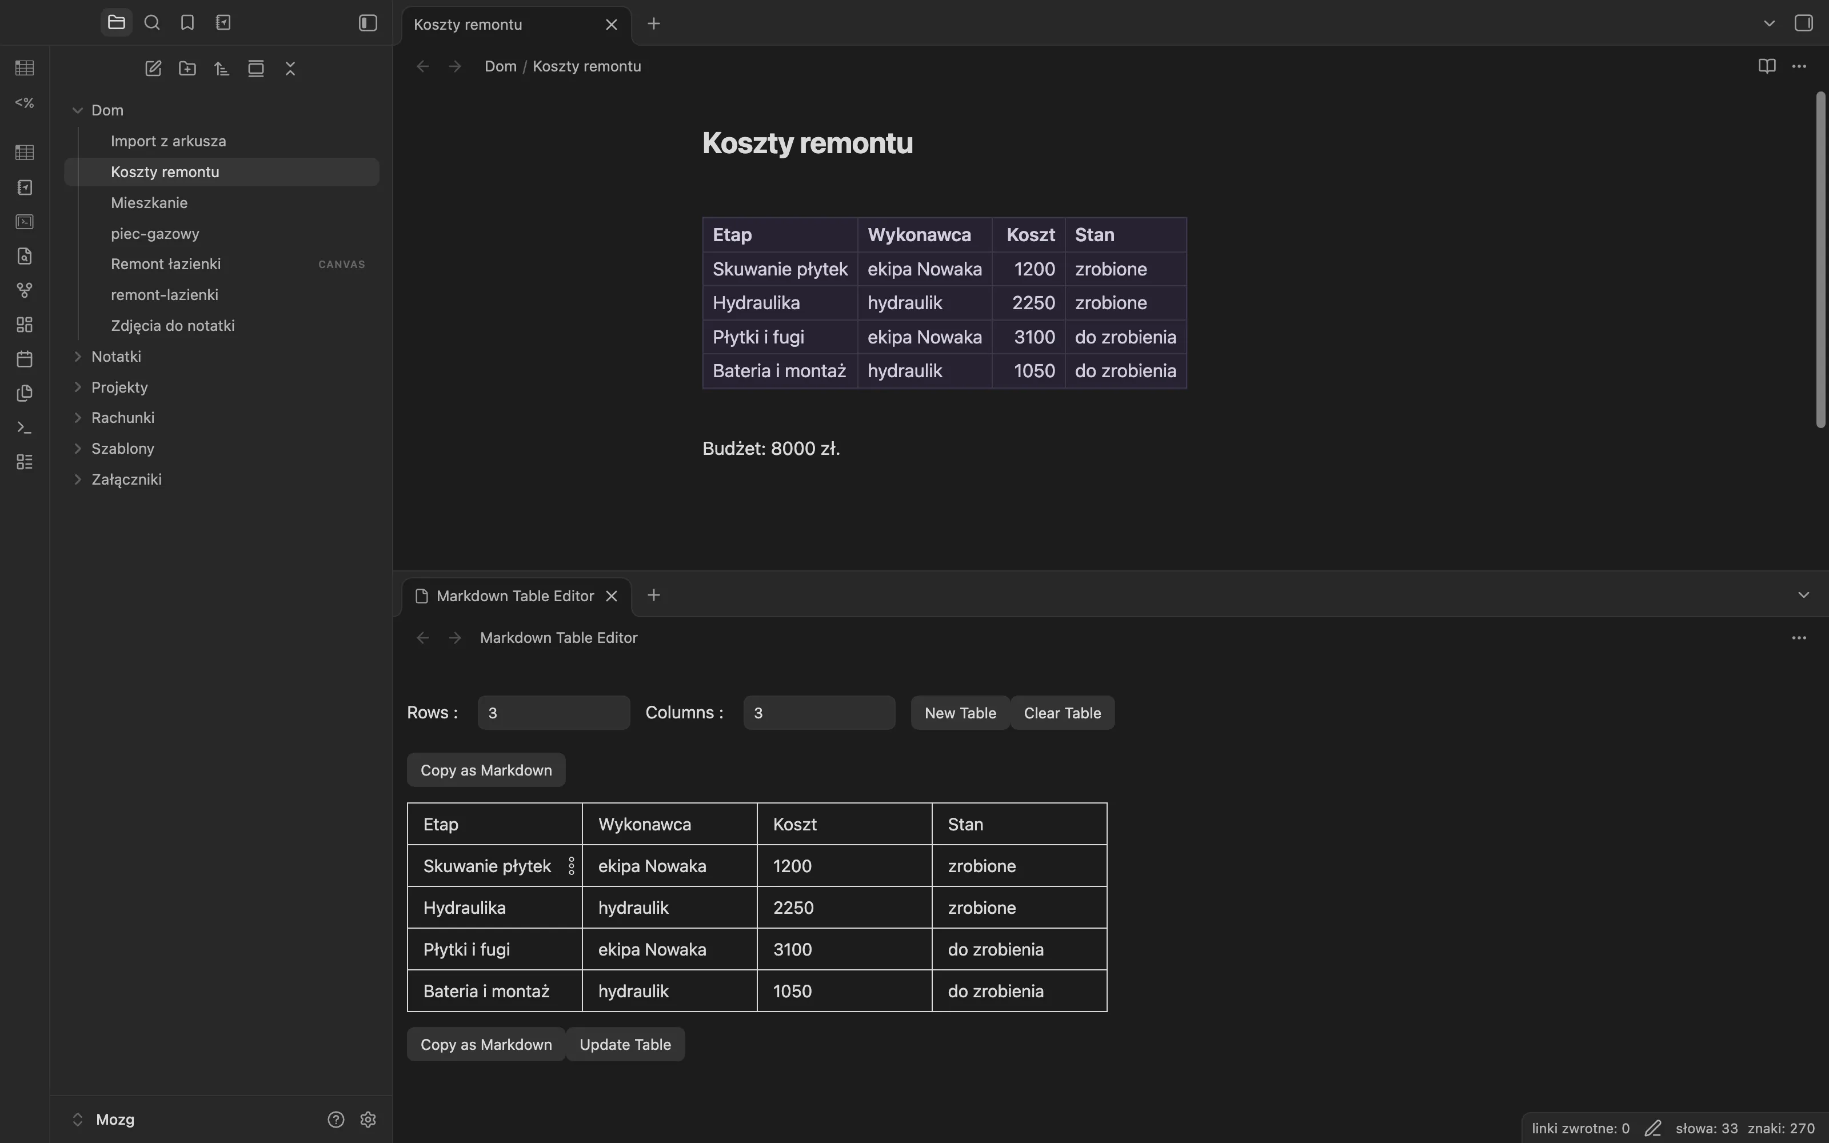The width and height of the screenshot is (1829, 1143).
Task: Click lower Copy as Markdown button
Action: (x=486, y=1044)
